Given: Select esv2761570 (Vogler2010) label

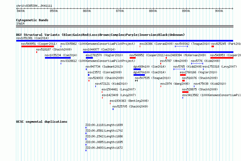Looking at the screenshot, I should tap(104, 55).
